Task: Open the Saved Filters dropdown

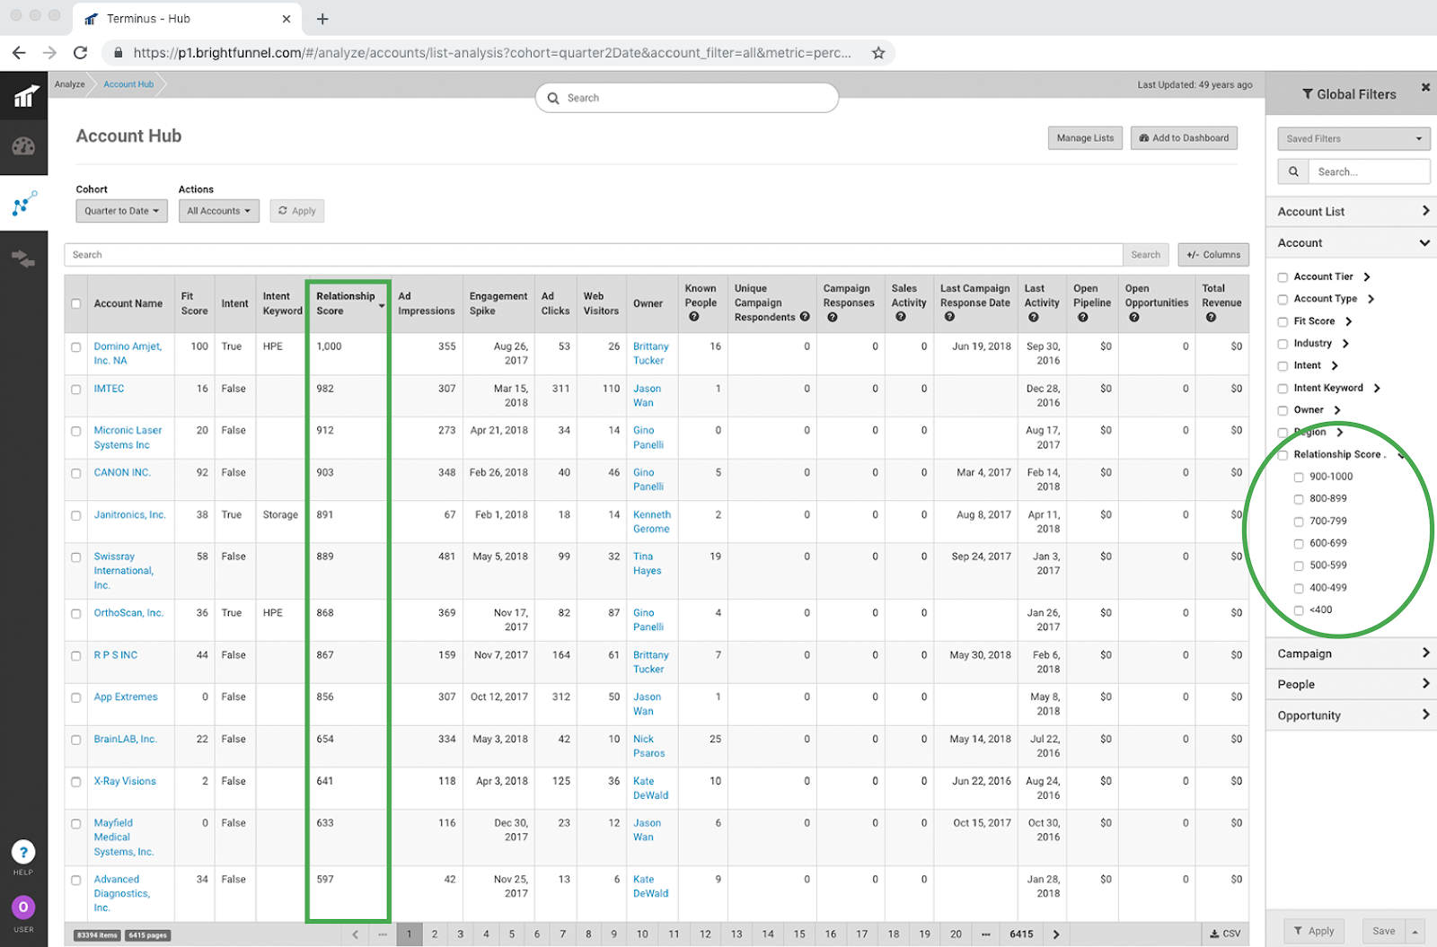Action: click(1353, 138)
